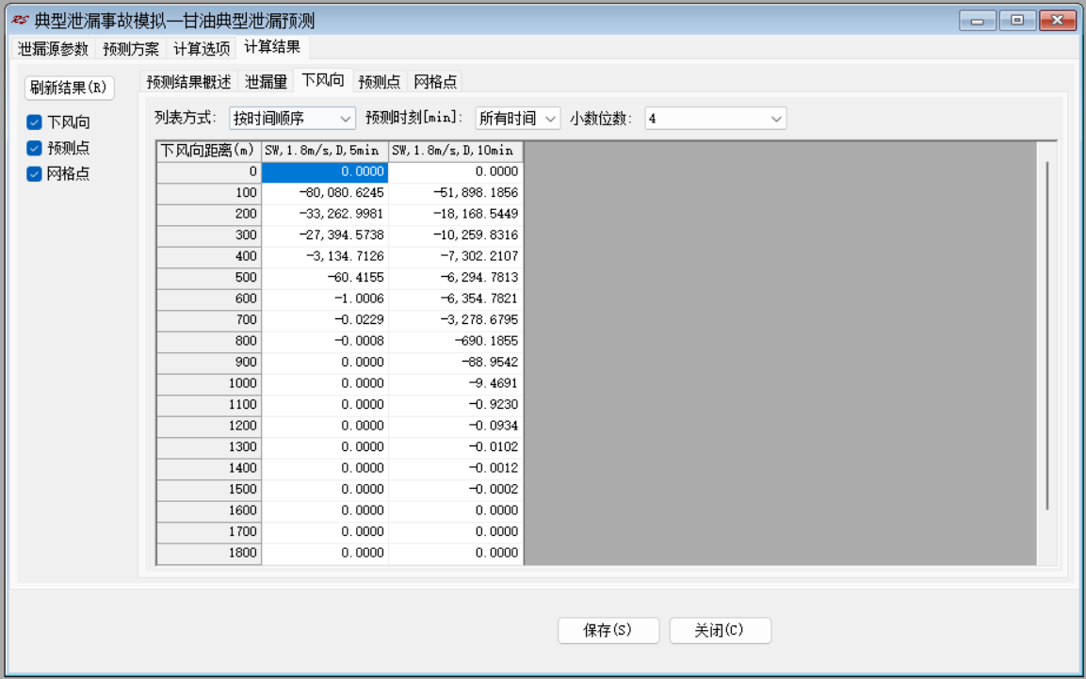Open the 泄漏量 sub-tab

266,82
